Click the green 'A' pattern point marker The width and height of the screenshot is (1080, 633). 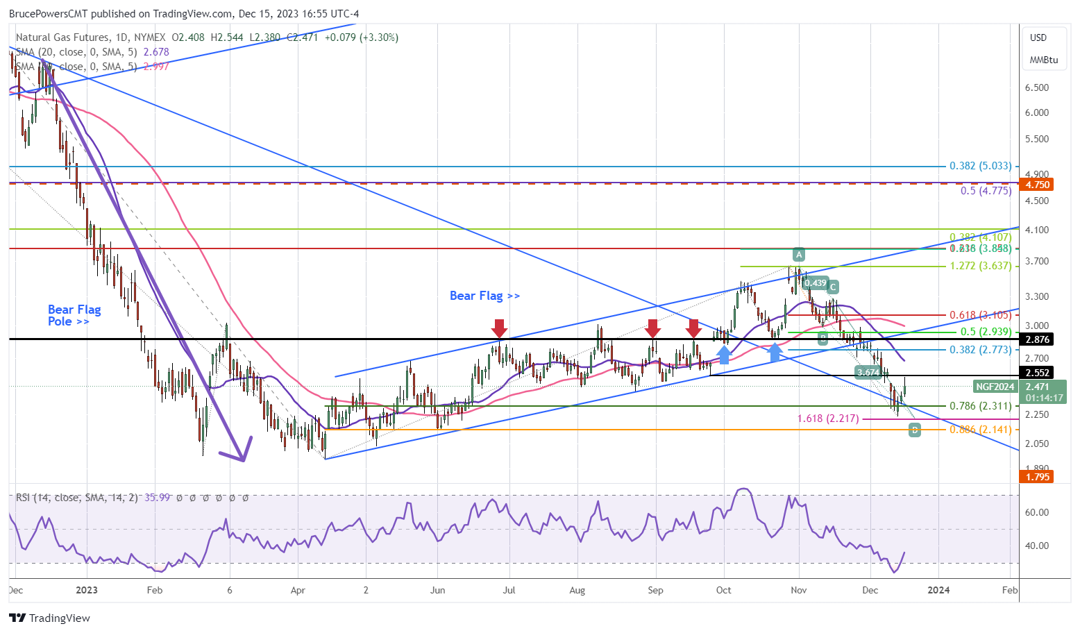pyautogui.click(x=799, y=254)
